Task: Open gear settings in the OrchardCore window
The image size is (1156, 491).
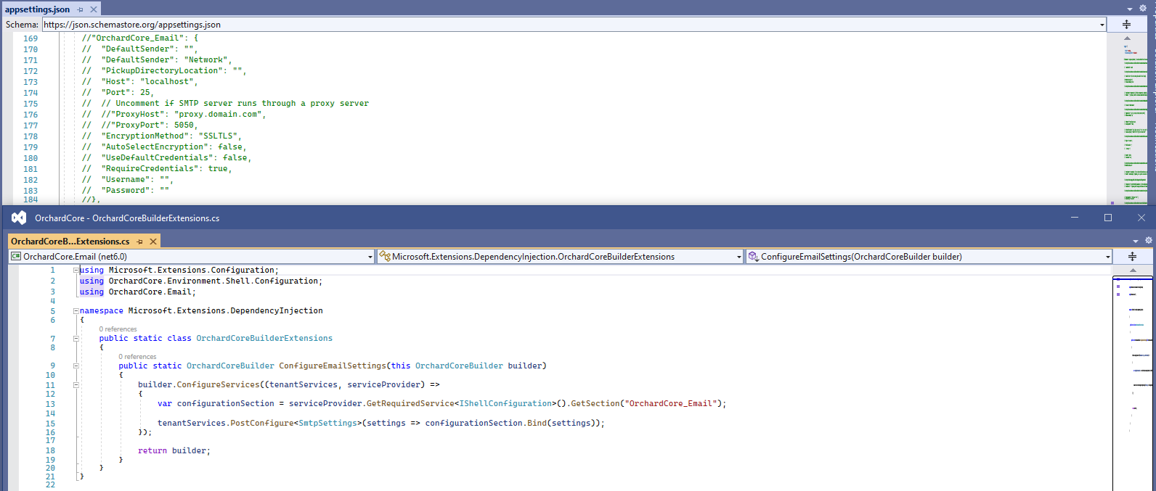Action: click(1149, 240)
